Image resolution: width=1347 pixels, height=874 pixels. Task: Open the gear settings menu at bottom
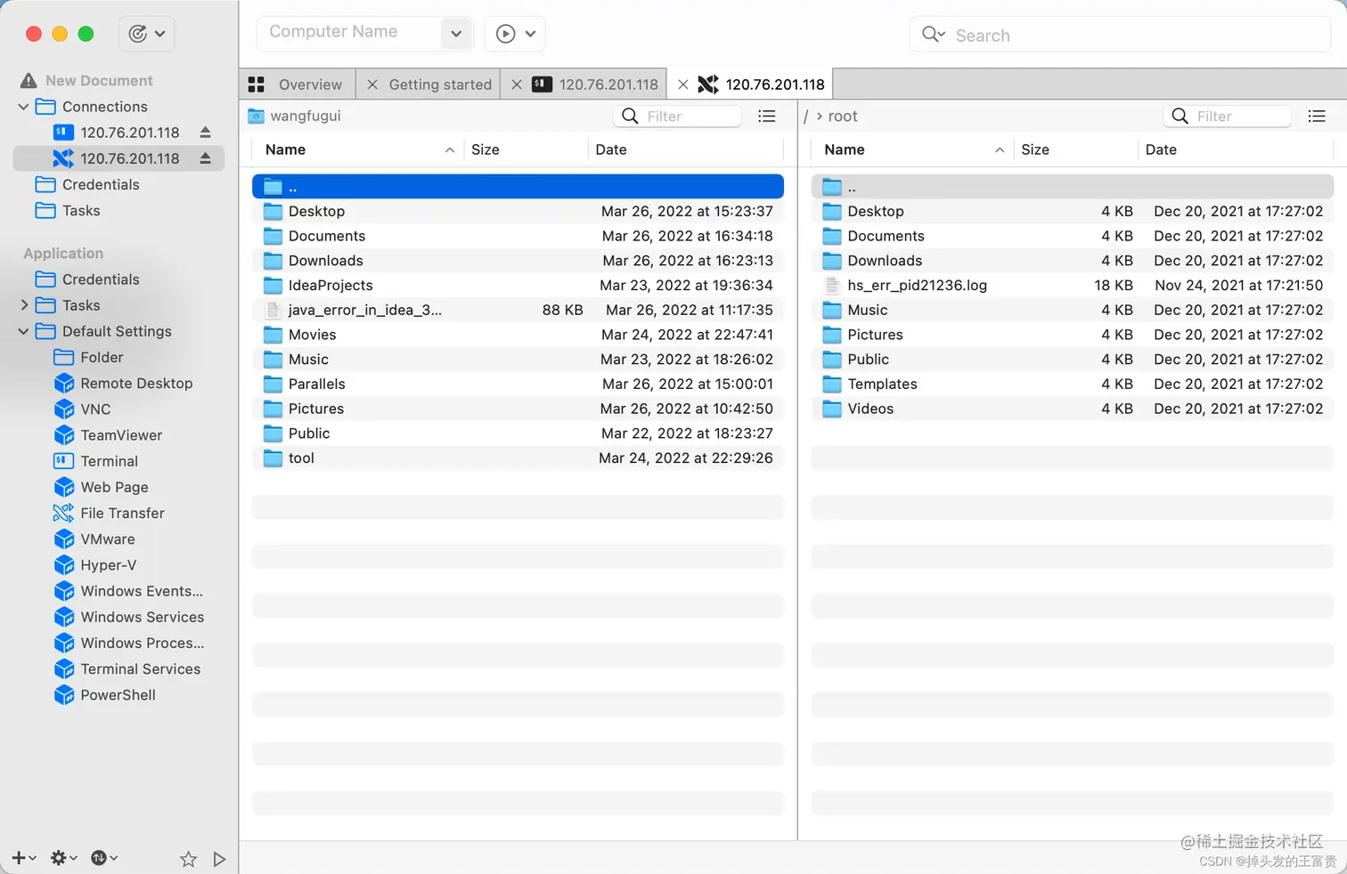pyautogui.click(x=64, y=858)
